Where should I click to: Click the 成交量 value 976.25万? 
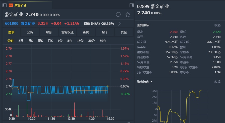tap(171, 42)
